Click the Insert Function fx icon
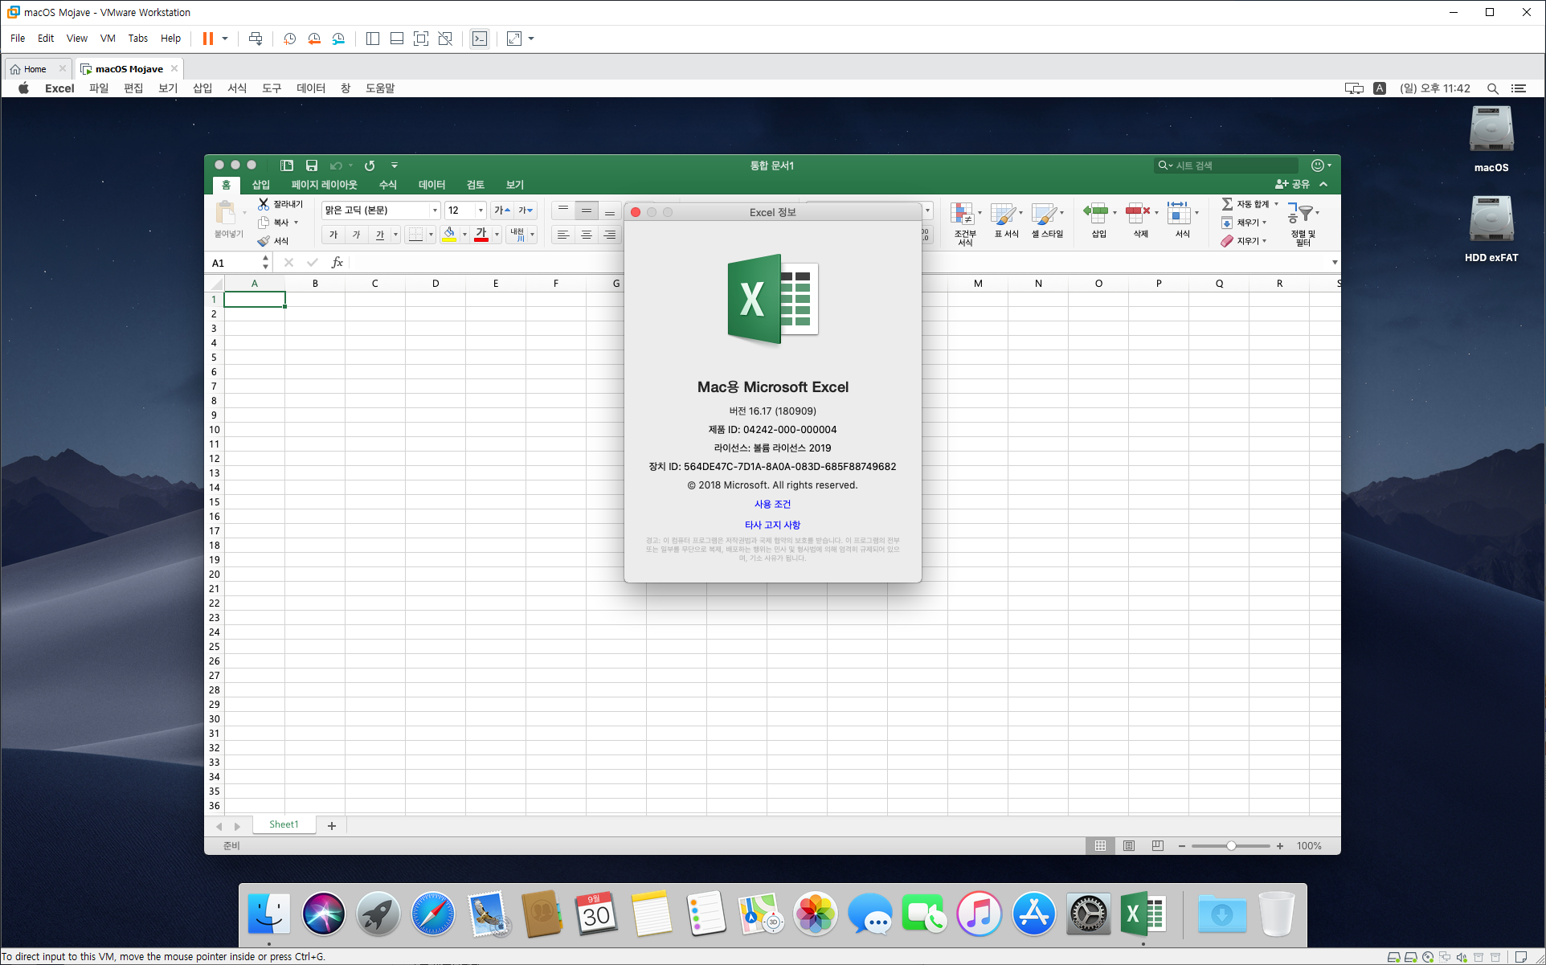 pyautogui.click(x=337, y=263)
